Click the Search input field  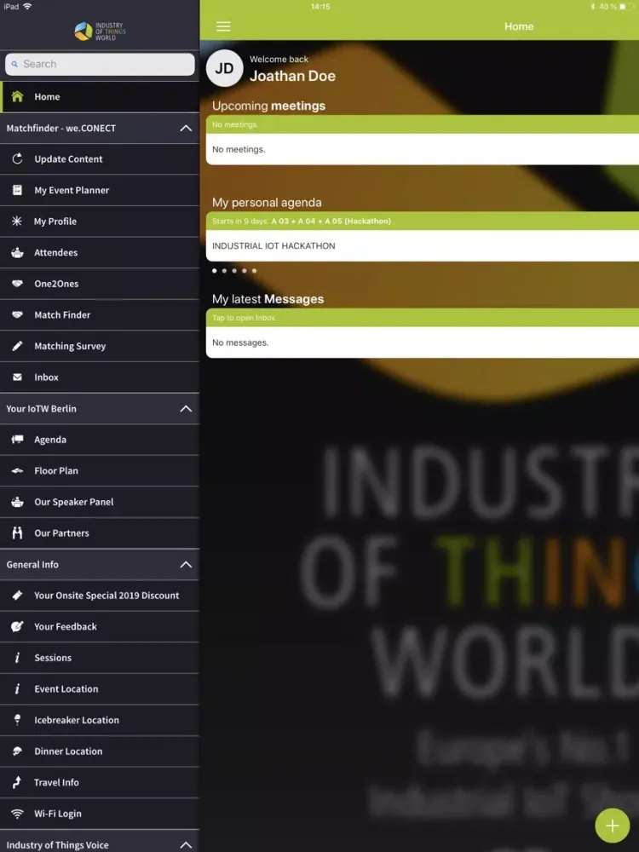click(100, 64)
